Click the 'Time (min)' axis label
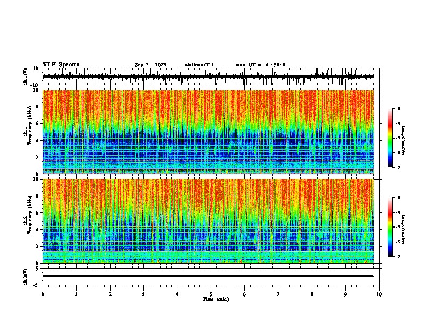This screenshot has width=427, height=330. (216, 299)
